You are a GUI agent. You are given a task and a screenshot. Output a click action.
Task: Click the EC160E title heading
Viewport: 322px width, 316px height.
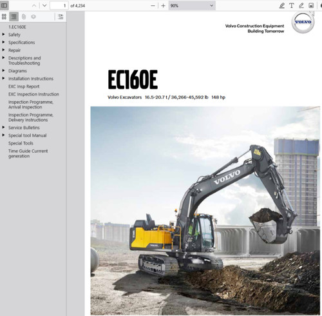click(133, 79)
